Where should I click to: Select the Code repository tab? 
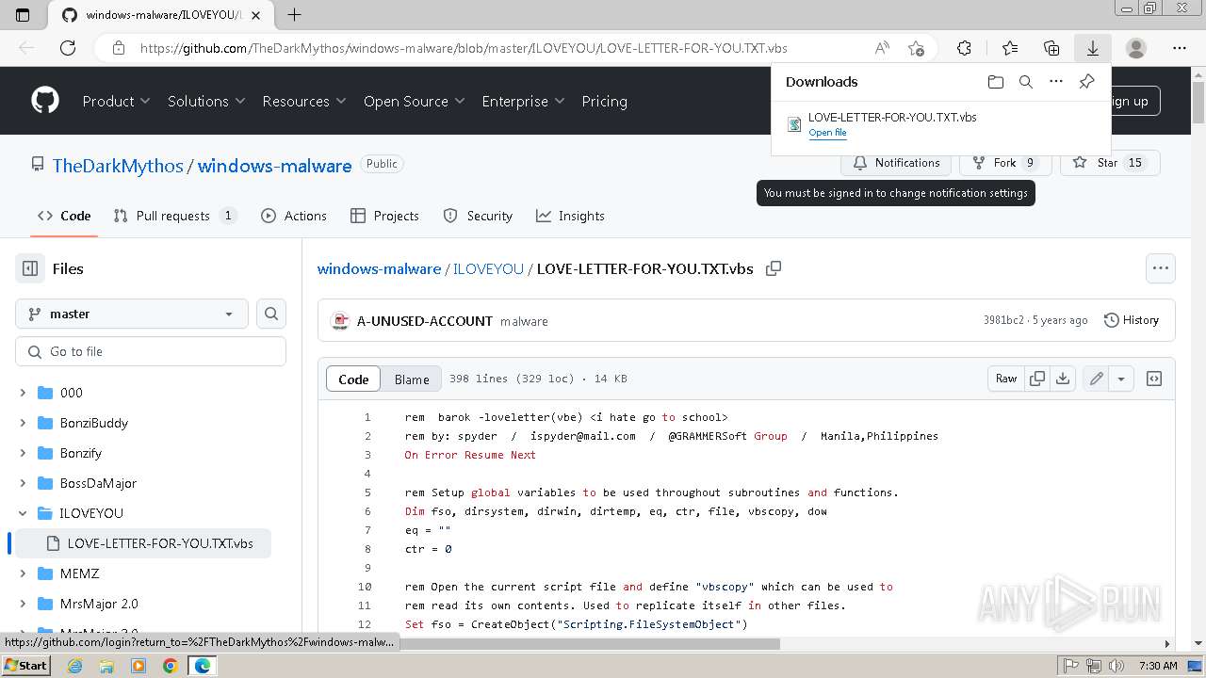coord(64,216)
